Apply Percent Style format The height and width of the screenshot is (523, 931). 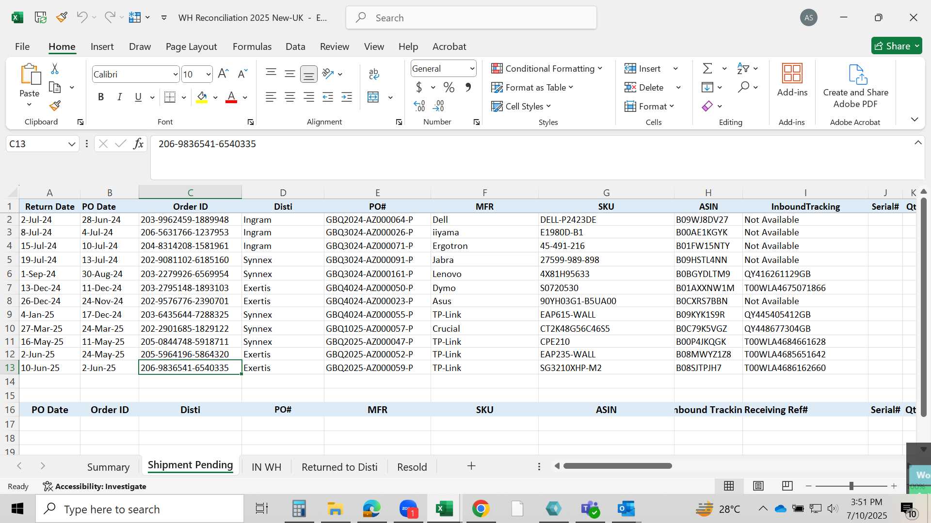pyautogui.click(x=449, y=88)
